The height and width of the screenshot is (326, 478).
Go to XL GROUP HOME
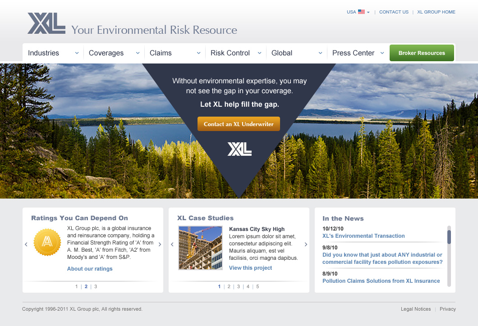click(x=436, y=12)
